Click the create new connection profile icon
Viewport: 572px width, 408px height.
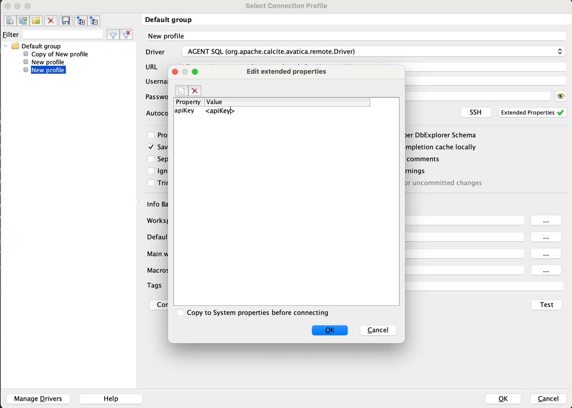click(x=10, y=21)
